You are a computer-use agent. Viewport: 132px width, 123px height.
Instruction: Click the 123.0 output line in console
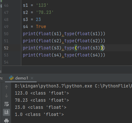click(42, 93)
